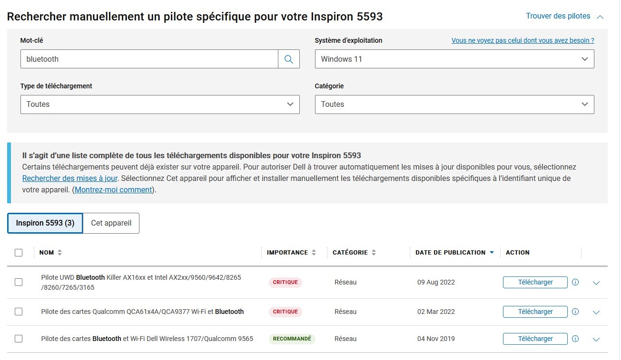Tick the select-all checkbox in table header

pyautogui.click(x=19, y=253)
